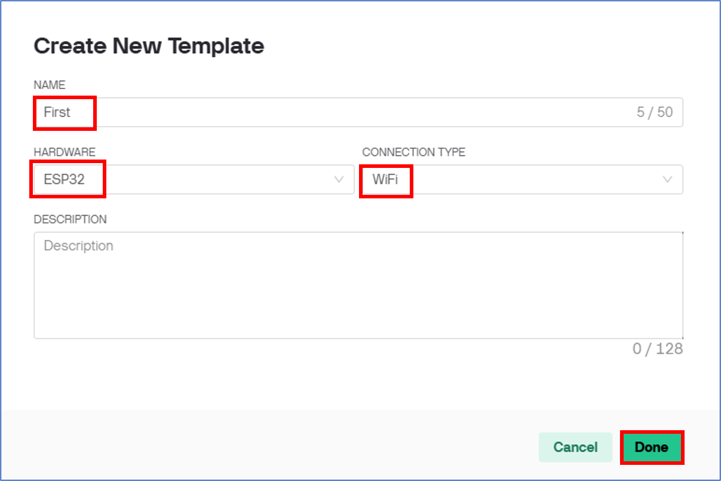The image size is (721, 481).
Task: Click the Create New Template heading
Action: pyautogui.click(x=149, y=46)
